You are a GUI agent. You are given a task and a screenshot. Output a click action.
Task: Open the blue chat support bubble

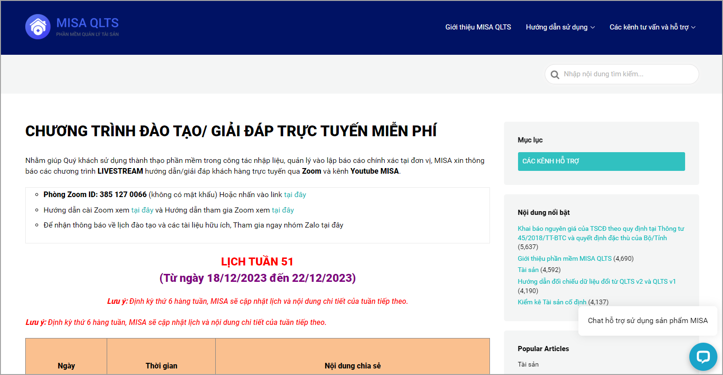coord(703,357)
